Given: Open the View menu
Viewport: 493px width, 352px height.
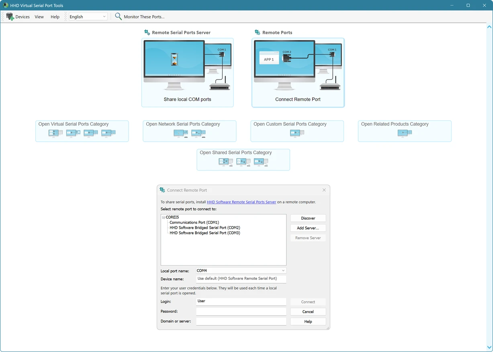Looking at the screenshot, I should (x=39, y=17).
